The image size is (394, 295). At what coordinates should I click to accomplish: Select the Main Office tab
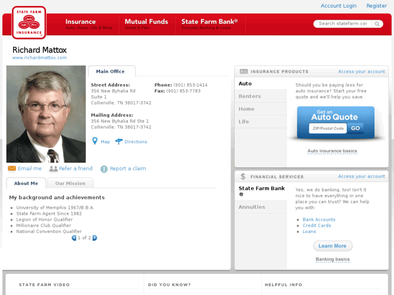pos(112,71)
